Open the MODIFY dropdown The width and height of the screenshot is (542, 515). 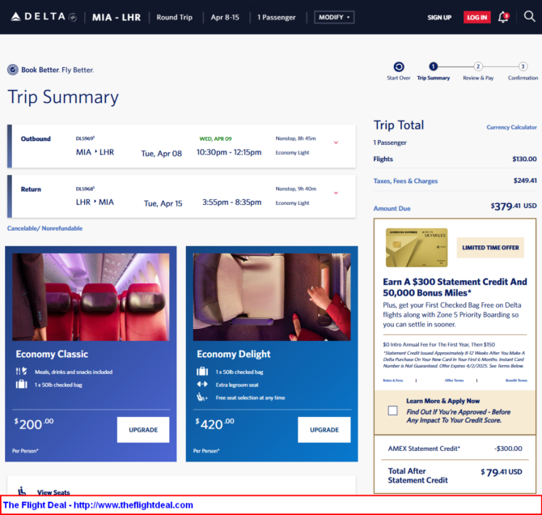[334, 17]
